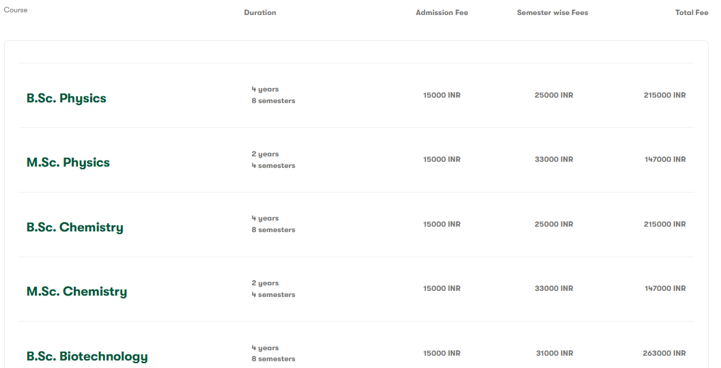721x368 pixels.
Task: Open the B.Sc. Biotechnology course link
Action: click(87, 356)
